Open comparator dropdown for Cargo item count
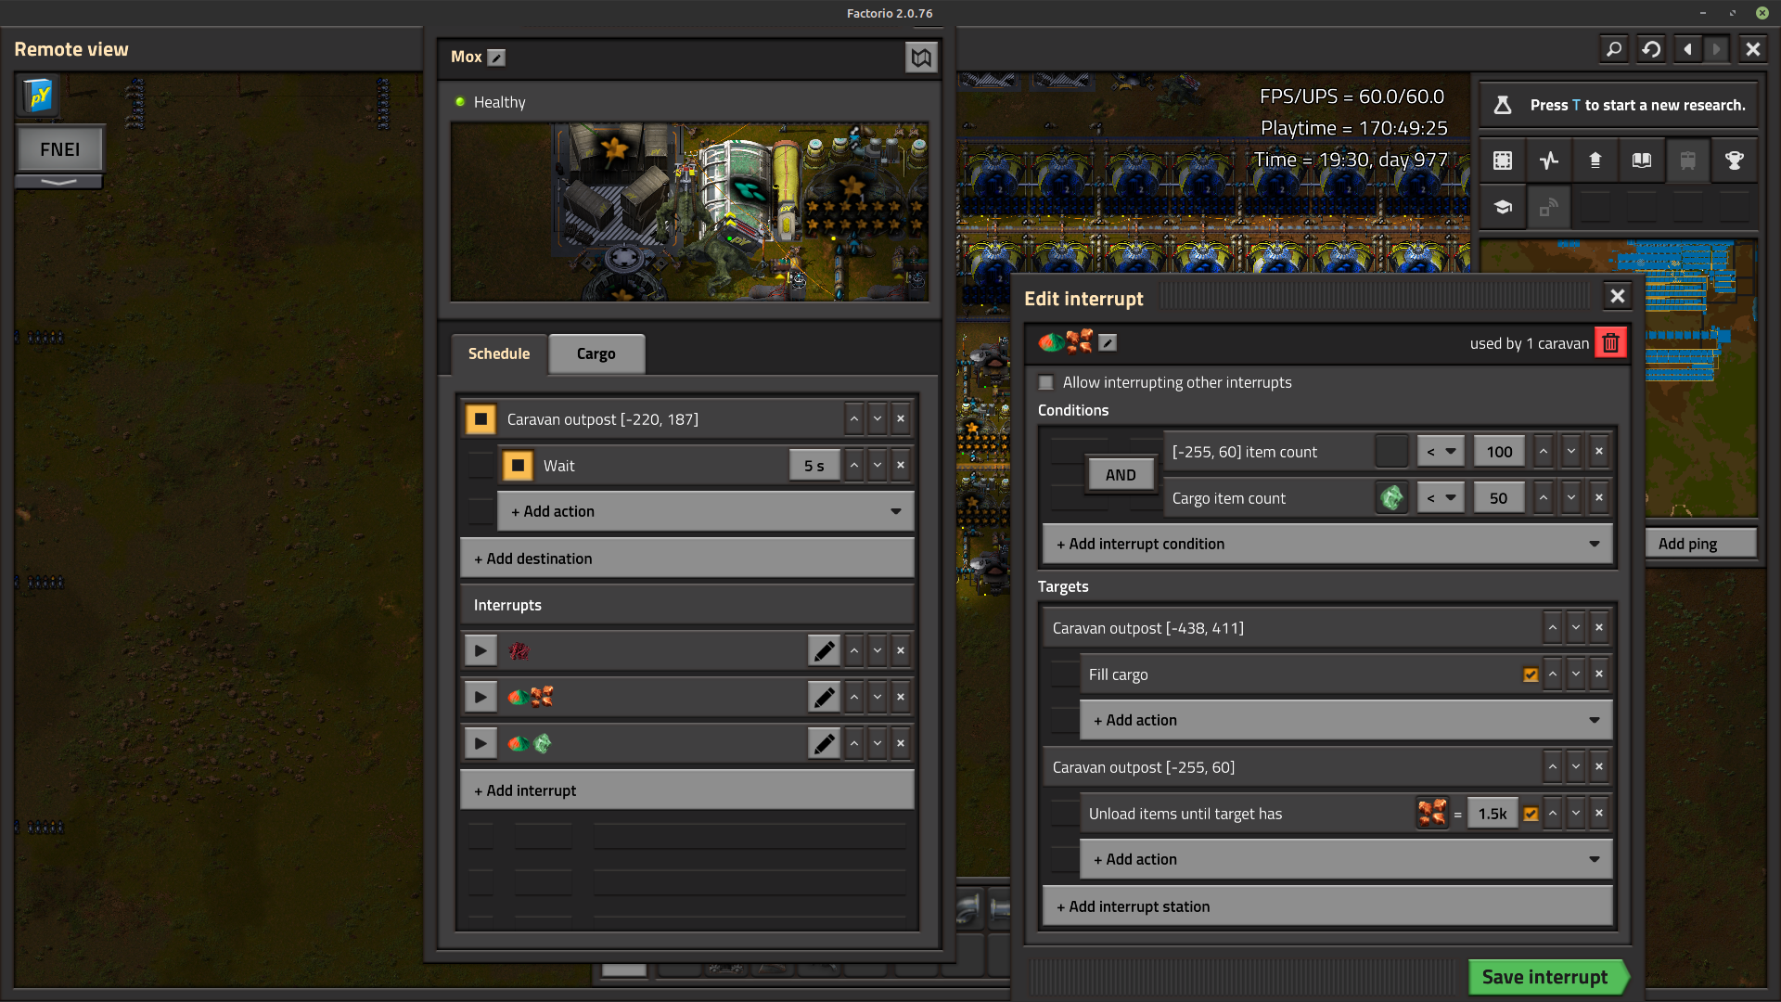The image size is (1781, 1002). pos(1441,498)
